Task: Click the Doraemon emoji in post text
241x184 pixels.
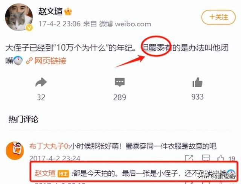Action: pos(18,61)
